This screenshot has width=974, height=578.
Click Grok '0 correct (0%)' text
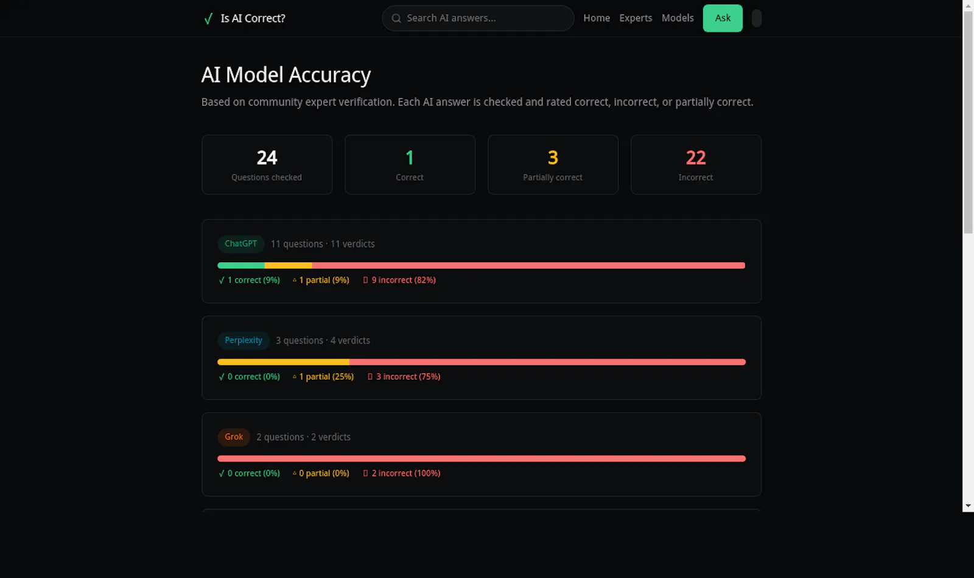click(x=254, y=473)
